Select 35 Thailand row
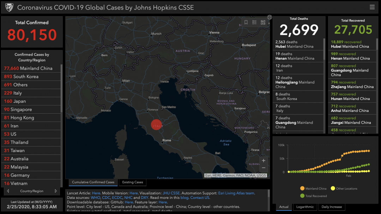Screen dimensions: 381x214 31,143
